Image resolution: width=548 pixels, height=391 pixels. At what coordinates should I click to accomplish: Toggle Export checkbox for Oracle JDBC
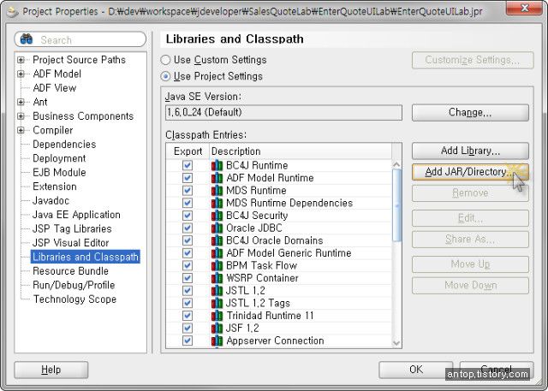188,228
